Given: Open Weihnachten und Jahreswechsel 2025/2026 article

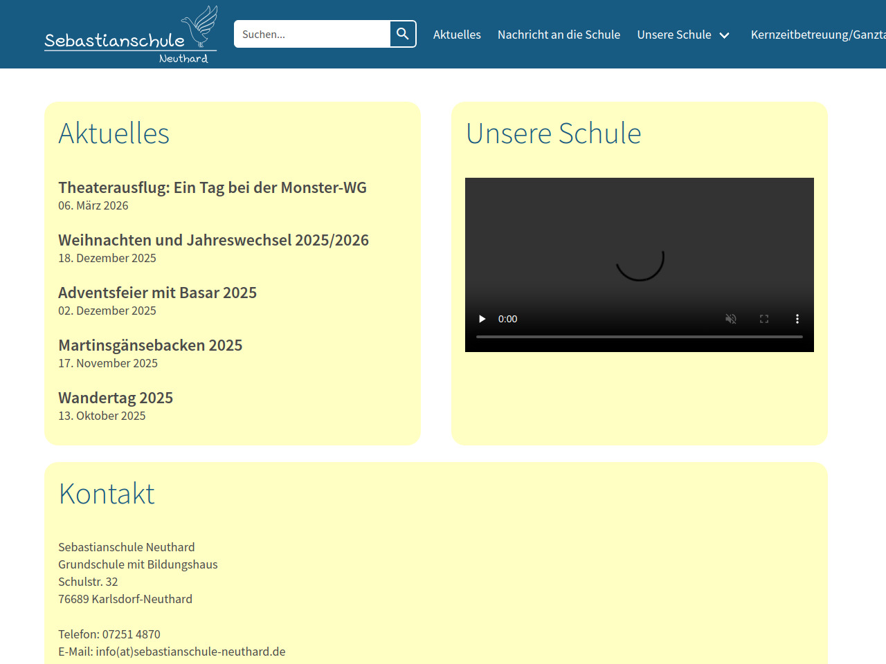Looking at the screenshot, I should pyautogui.click(x=213, y=240).
